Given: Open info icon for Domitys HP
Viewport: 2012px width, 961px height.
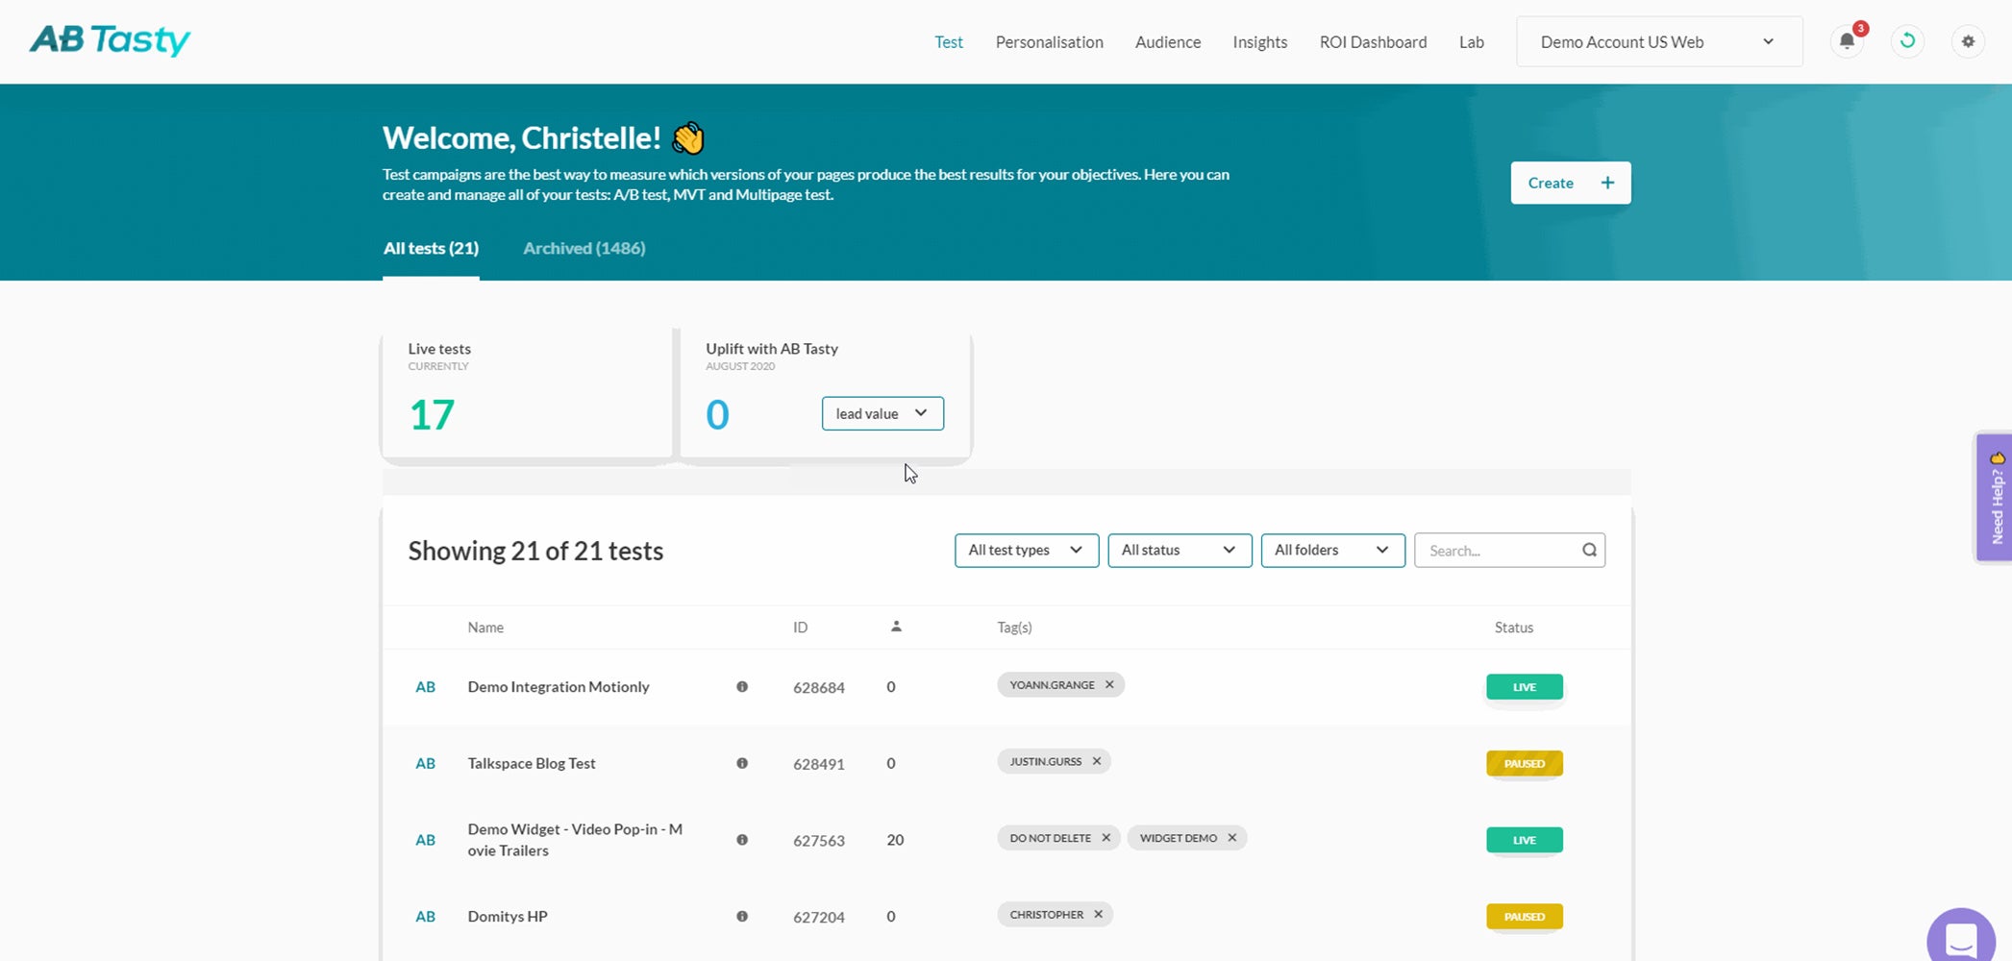Looking at the screenshot, I should pos(742,916).
